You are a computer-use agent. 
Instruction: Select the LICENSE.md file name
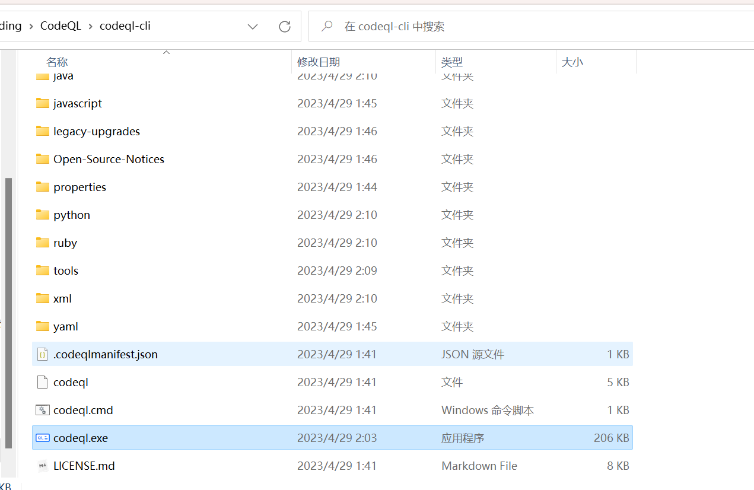point(84,466)
